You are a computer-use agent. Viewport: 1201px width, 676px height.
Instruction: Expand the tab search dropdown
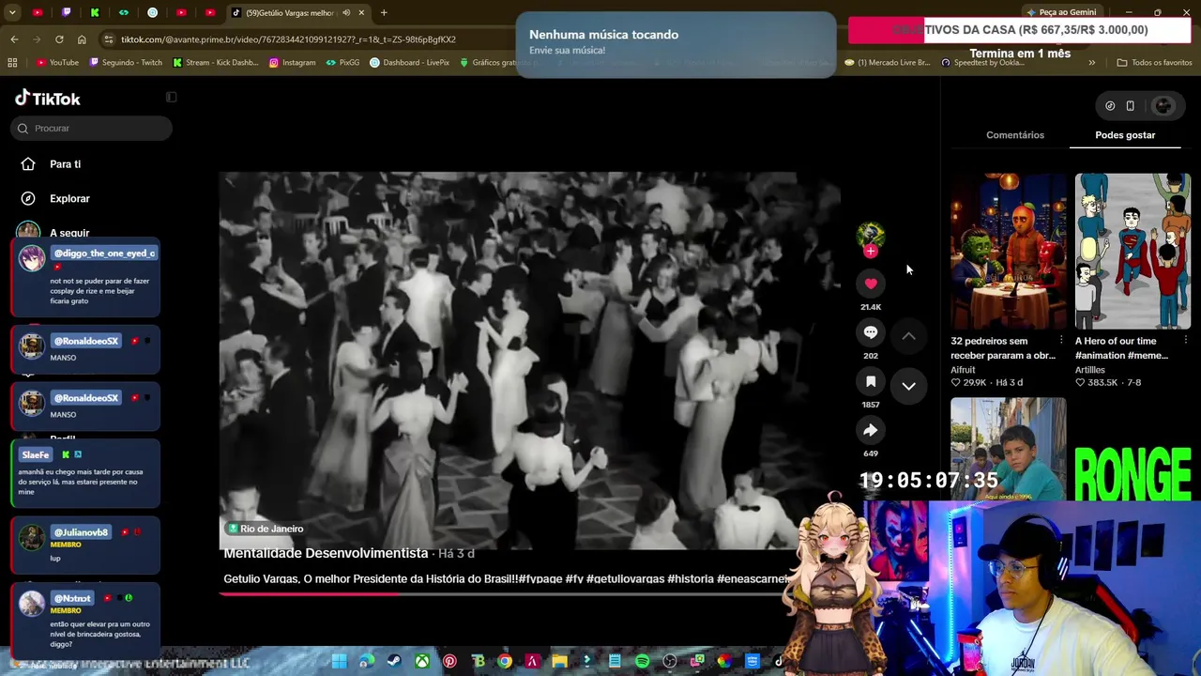[x=14, y=12]
